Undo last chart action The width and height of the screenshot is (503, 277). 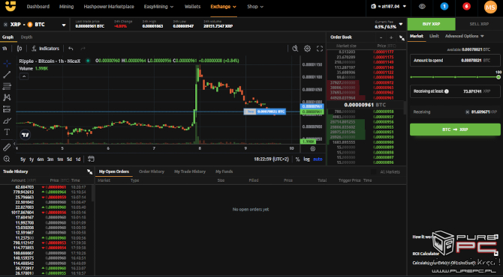pyautogui.click(x=71, y=49)
